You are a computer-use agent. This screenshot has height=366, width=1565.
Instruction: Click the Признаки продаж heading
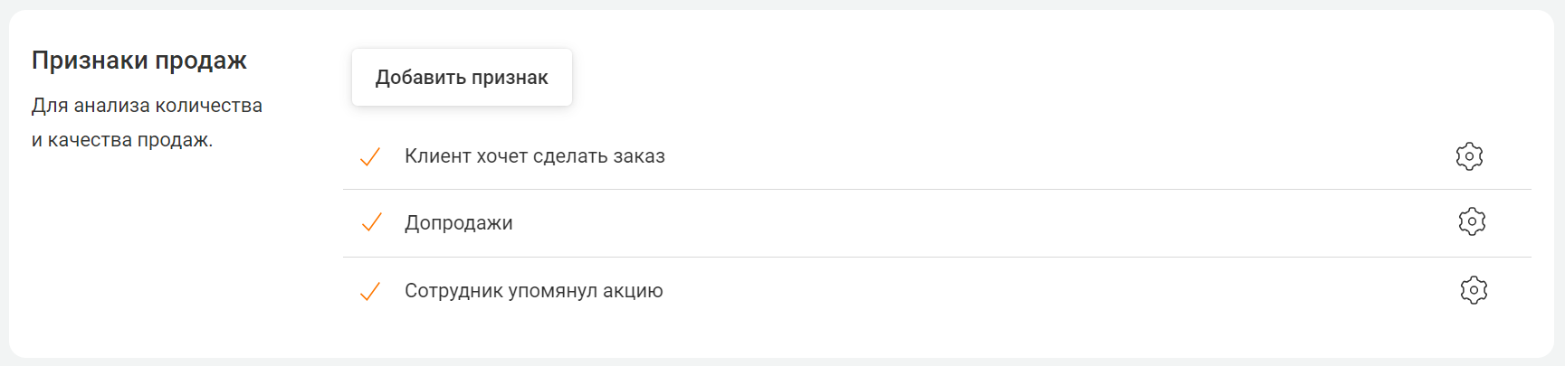[139, 61]
